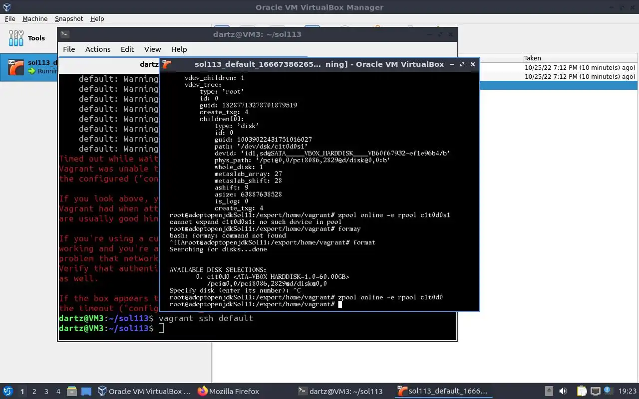
Task: Click the 'AVAILABLE DISK SELECTIONS:' line in console
Action: (x=218, y=270)
